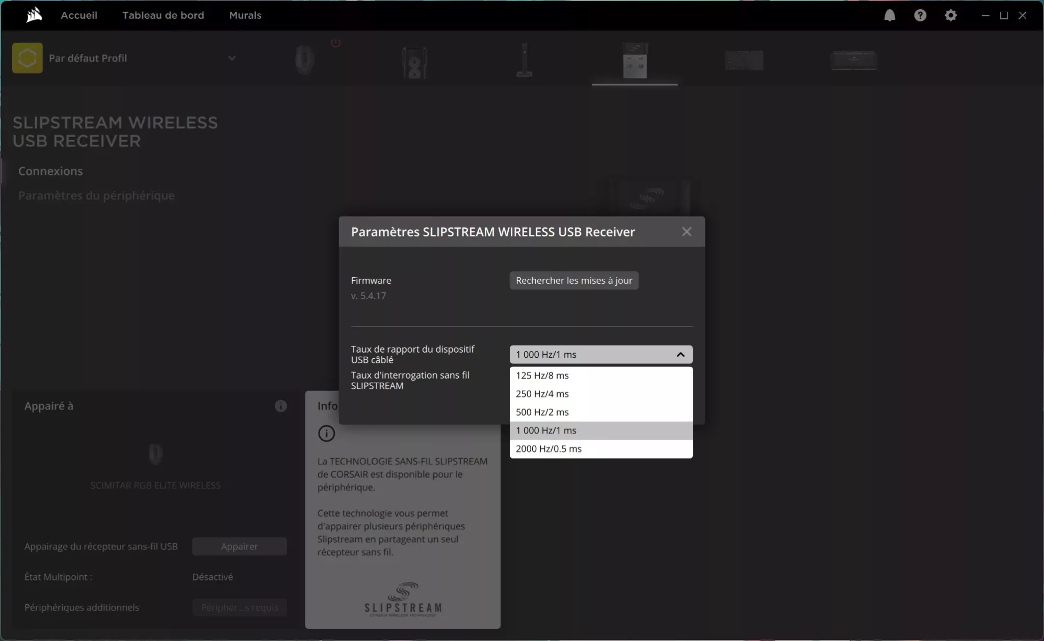1044x641 pixels.
Task: Close the Paramètres SLIPSTREAM dialog
Action: [x=687, y=232]
